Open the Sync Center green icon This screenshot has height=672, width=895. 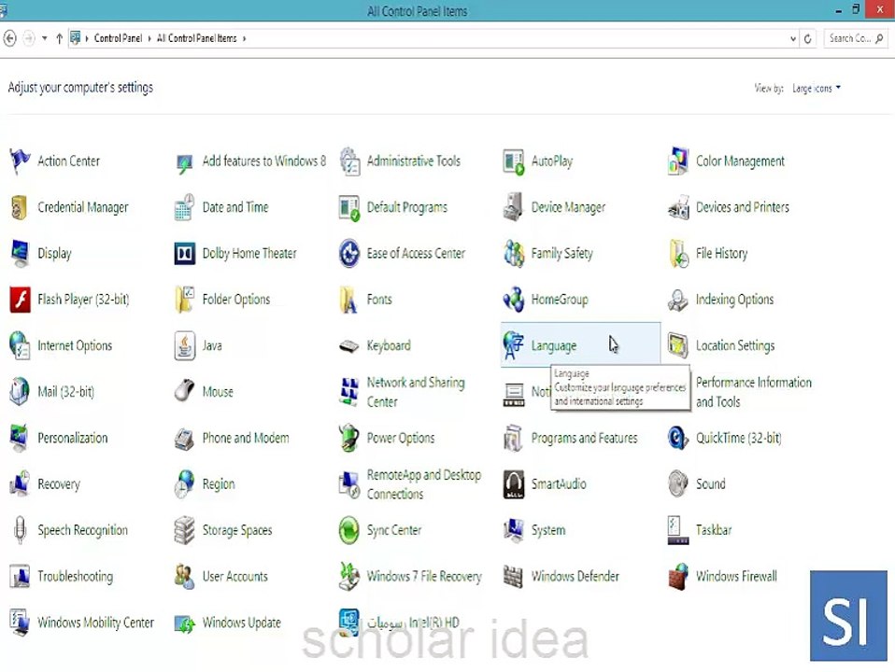click(348, 530)
